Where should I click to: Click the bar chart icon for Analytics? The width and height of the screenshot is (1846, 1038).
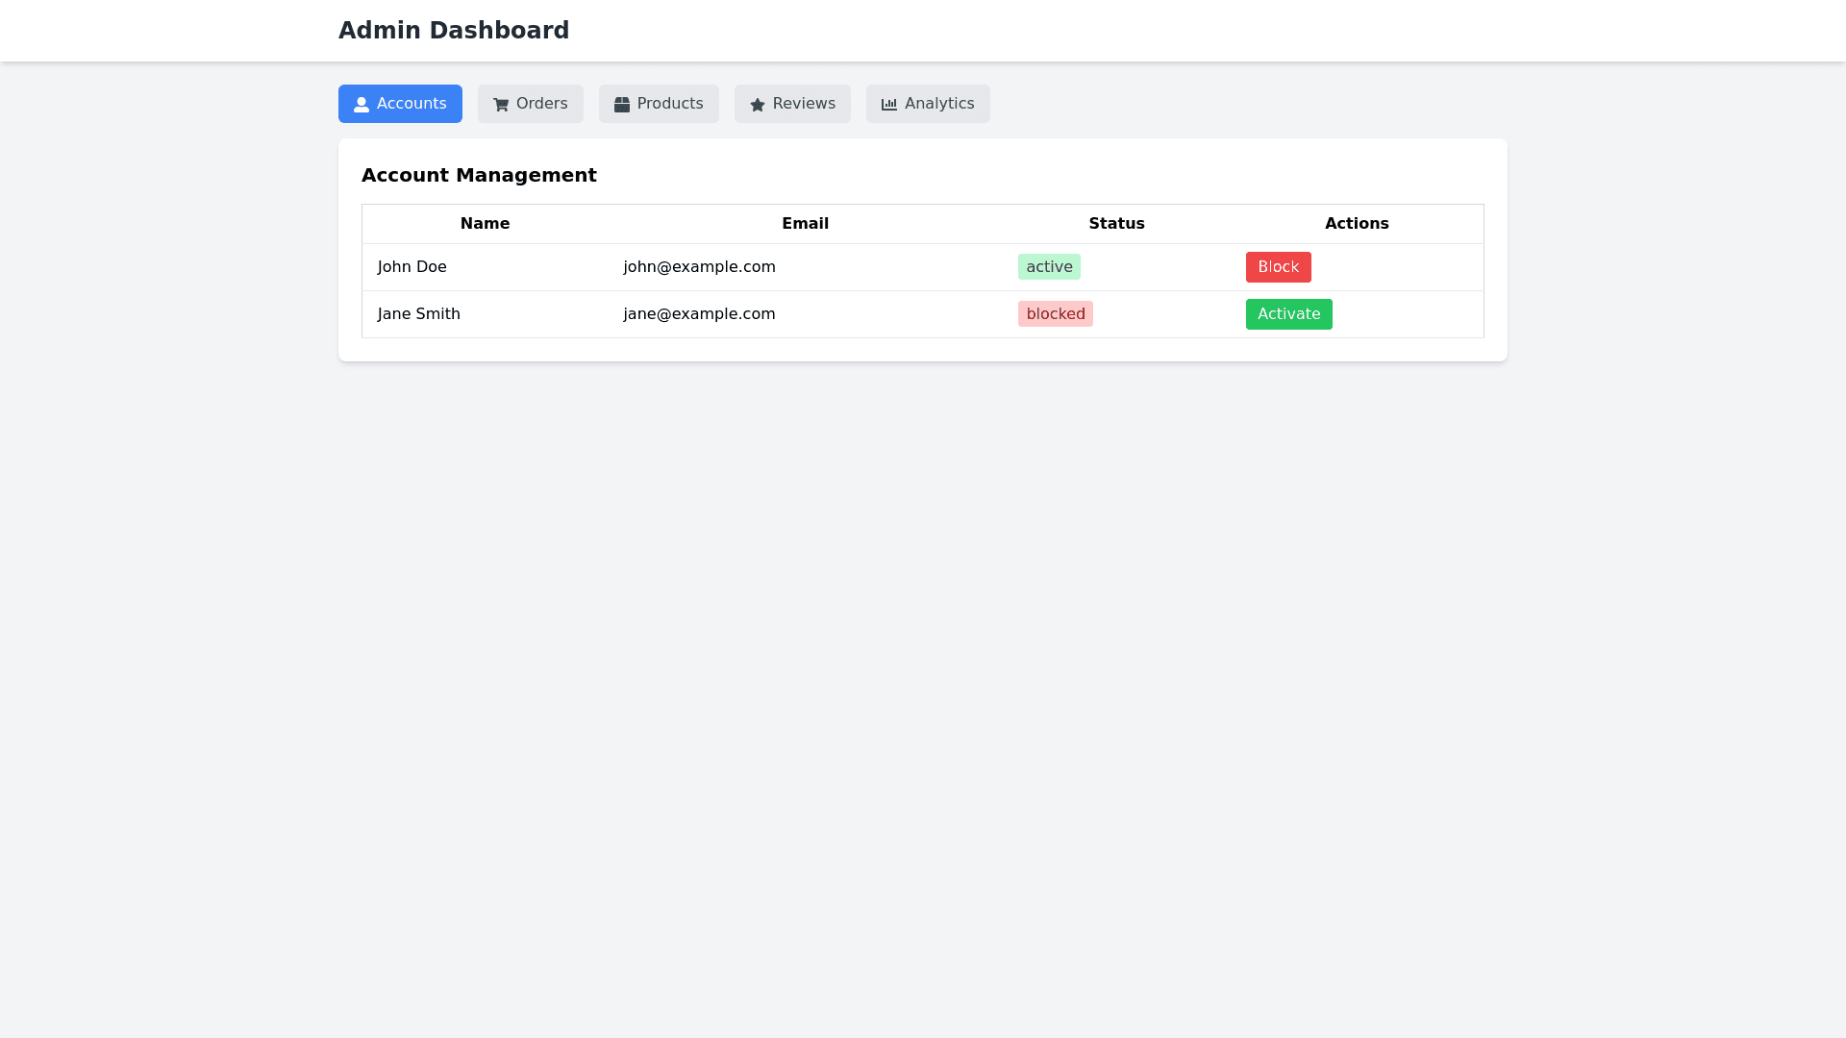tap(889, 105)
